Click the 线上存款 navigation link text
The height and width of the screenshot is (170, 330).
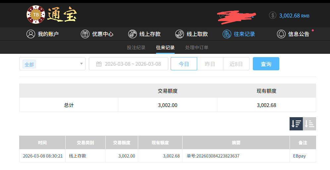coord(150,34)
